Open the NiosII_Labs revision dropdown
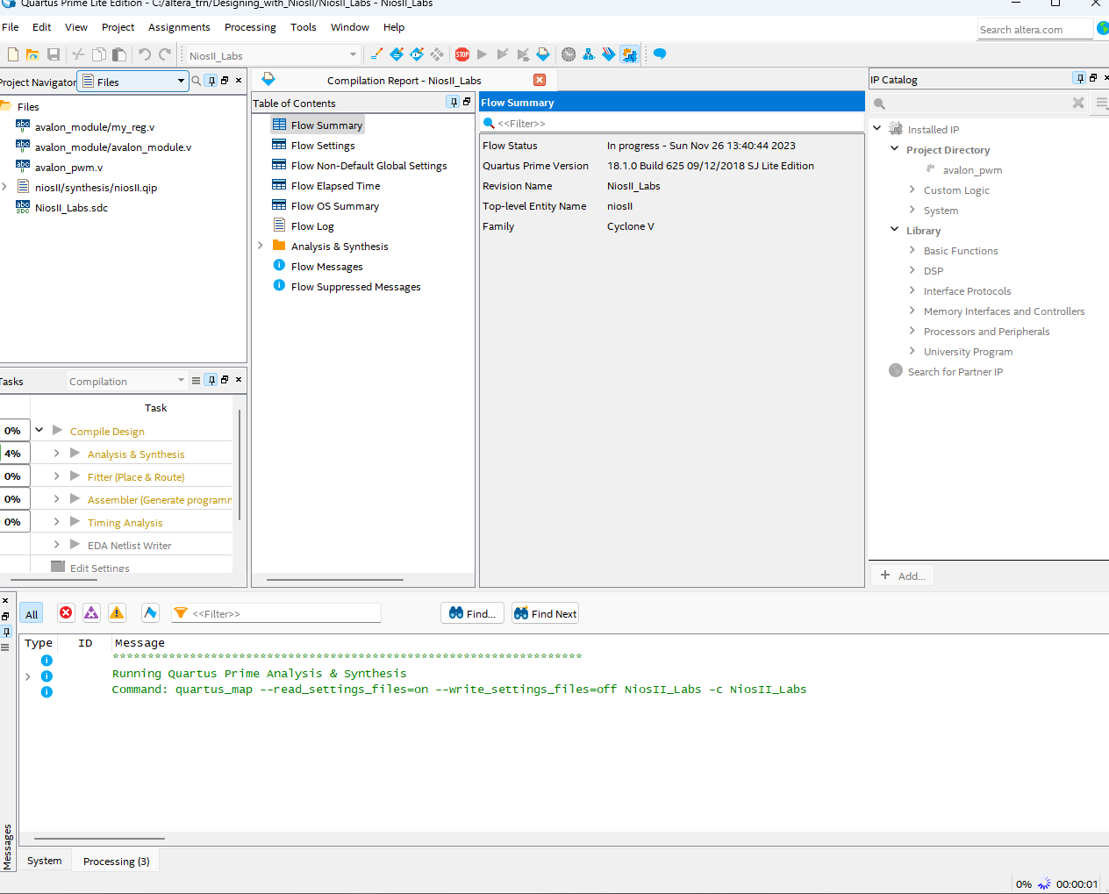Image resolution: width=1109 pixels, height=894 pixels. click(273, 55)
